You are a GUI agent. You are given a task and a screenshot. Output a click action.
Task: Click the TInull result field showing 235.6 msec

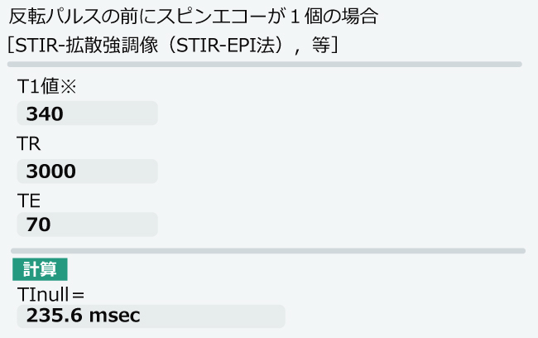click(151, 316)
